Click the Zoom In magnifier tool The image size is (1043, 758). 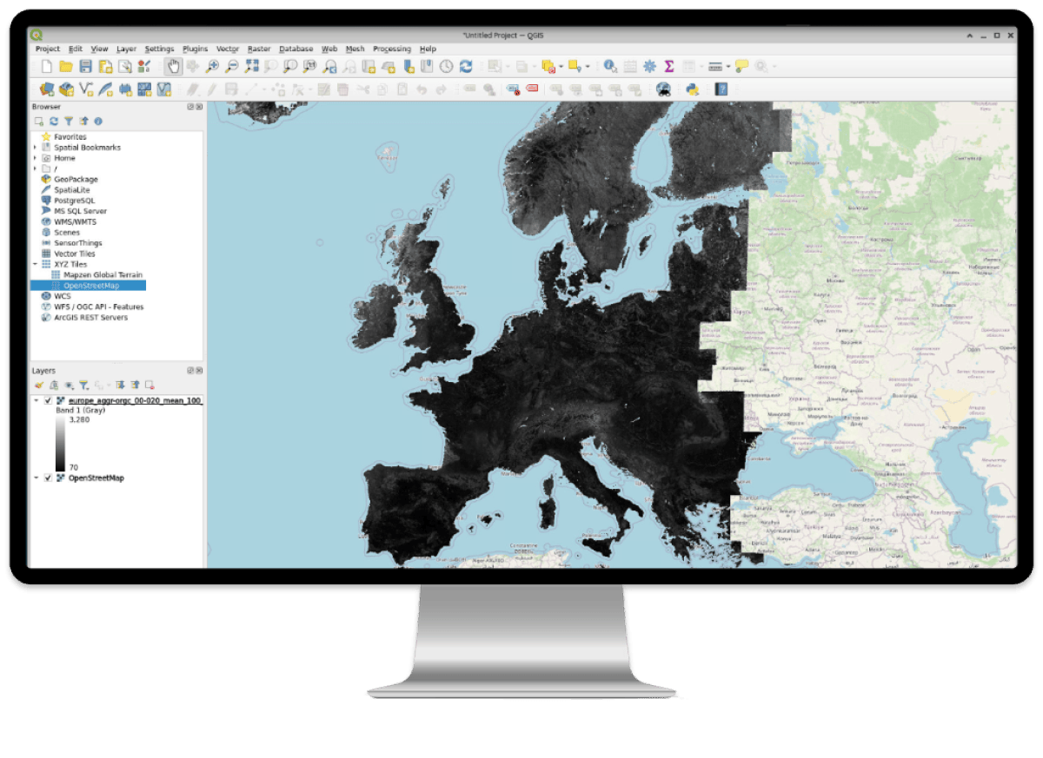pos(213,66)
